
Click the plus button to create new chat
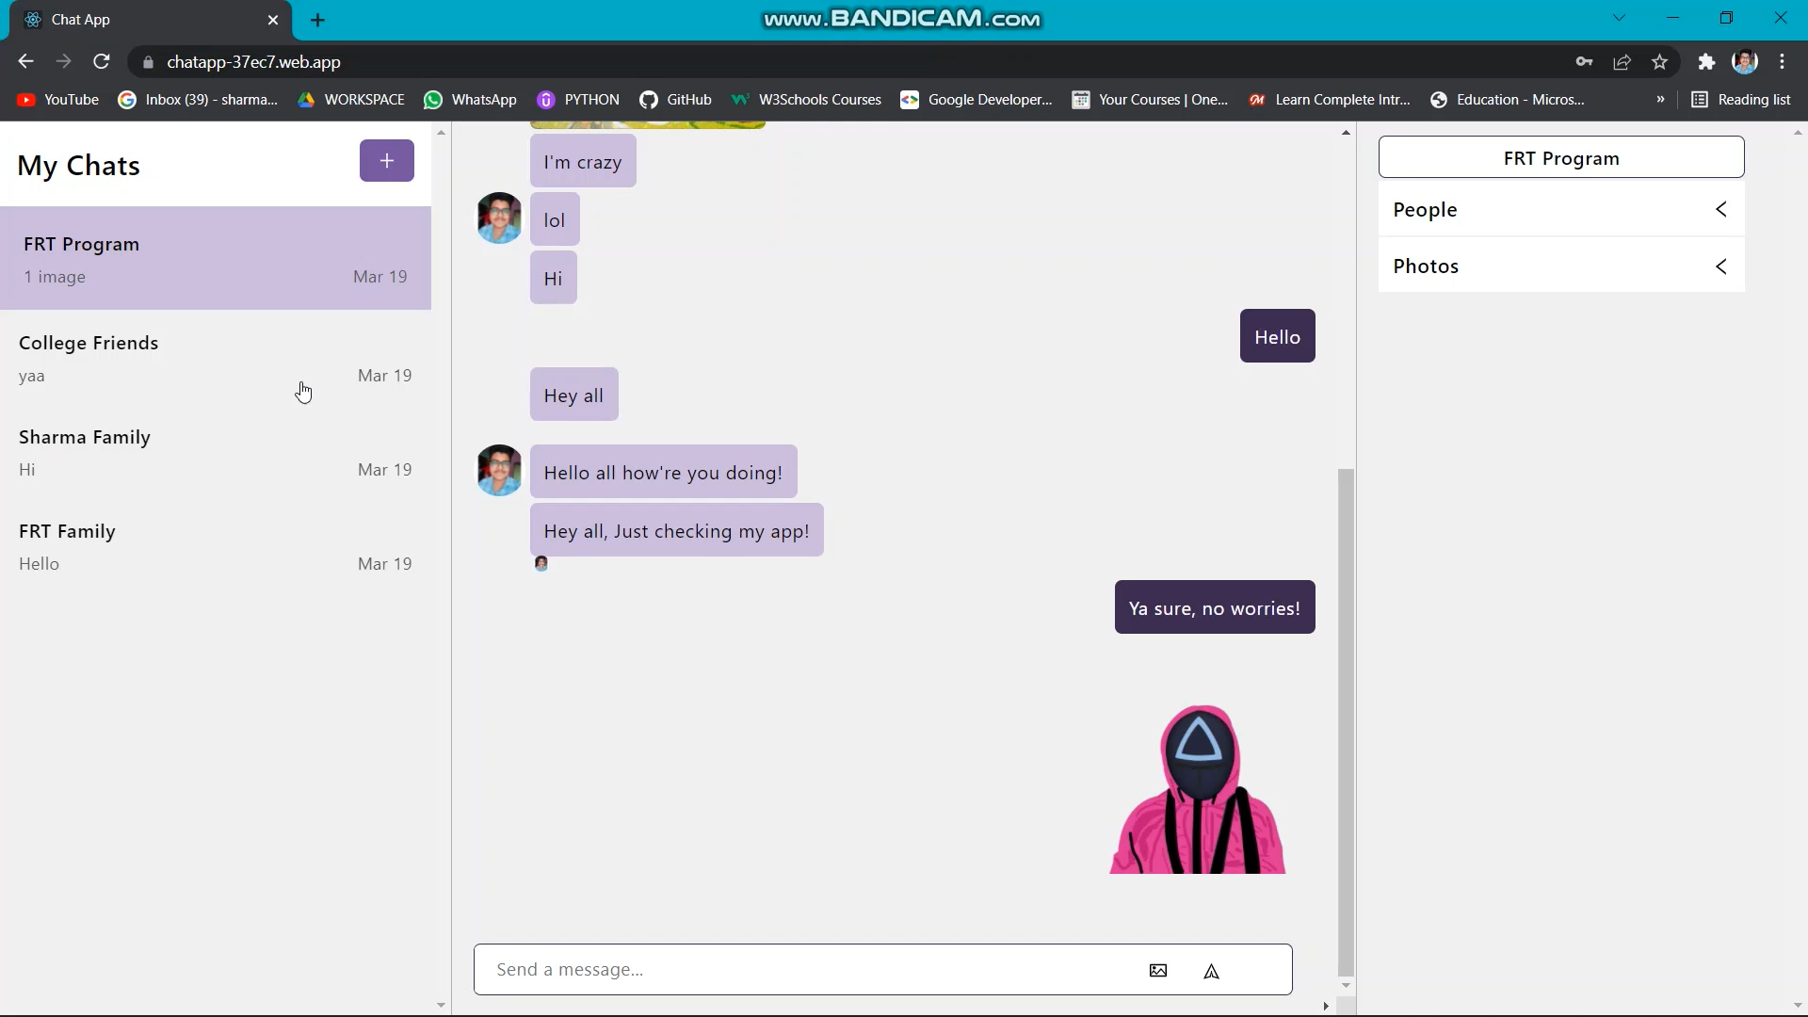[386, 161]
